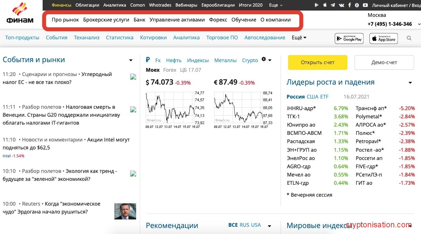The width and height of the screenshot is (421, 234).
Task: Expand 'Лидеры роста и падения' dropdown
Action: (x=410, y=82)
